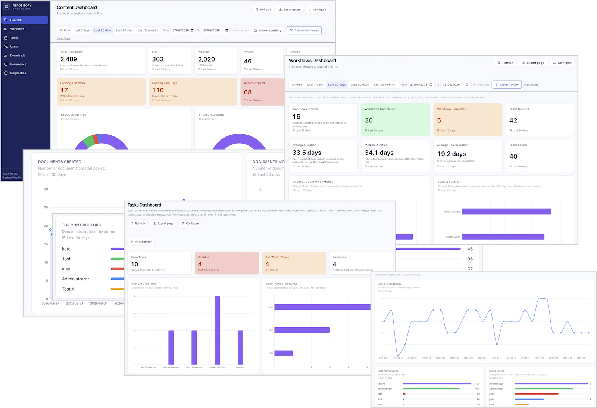The image size is (597, 408).
Task: Click Configure sliders icon in Workflows Dashboard
Action: click(x=554, y=63)
